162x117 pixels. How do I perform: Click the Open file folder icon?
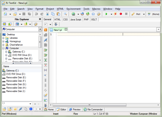pyautogui.click(x=15, y=14)
